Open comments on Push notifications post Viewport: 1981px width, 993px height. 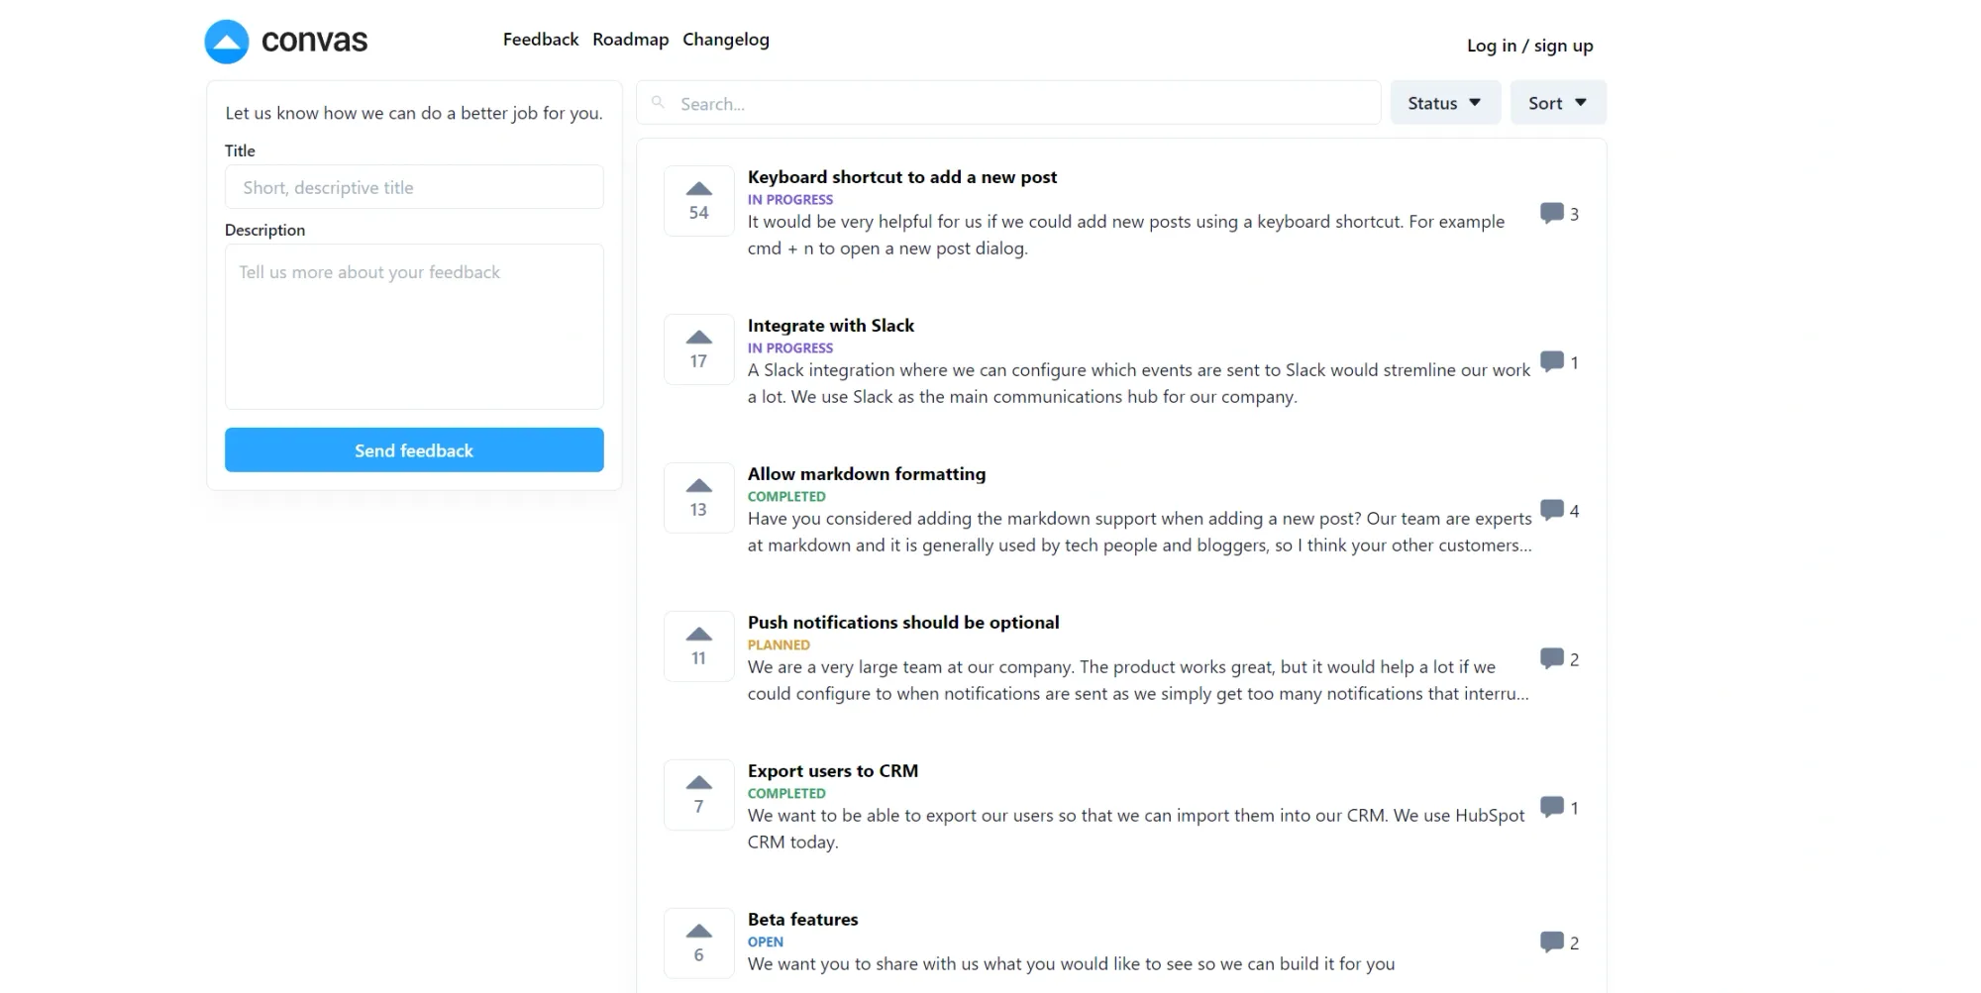tap(1559, 659)
